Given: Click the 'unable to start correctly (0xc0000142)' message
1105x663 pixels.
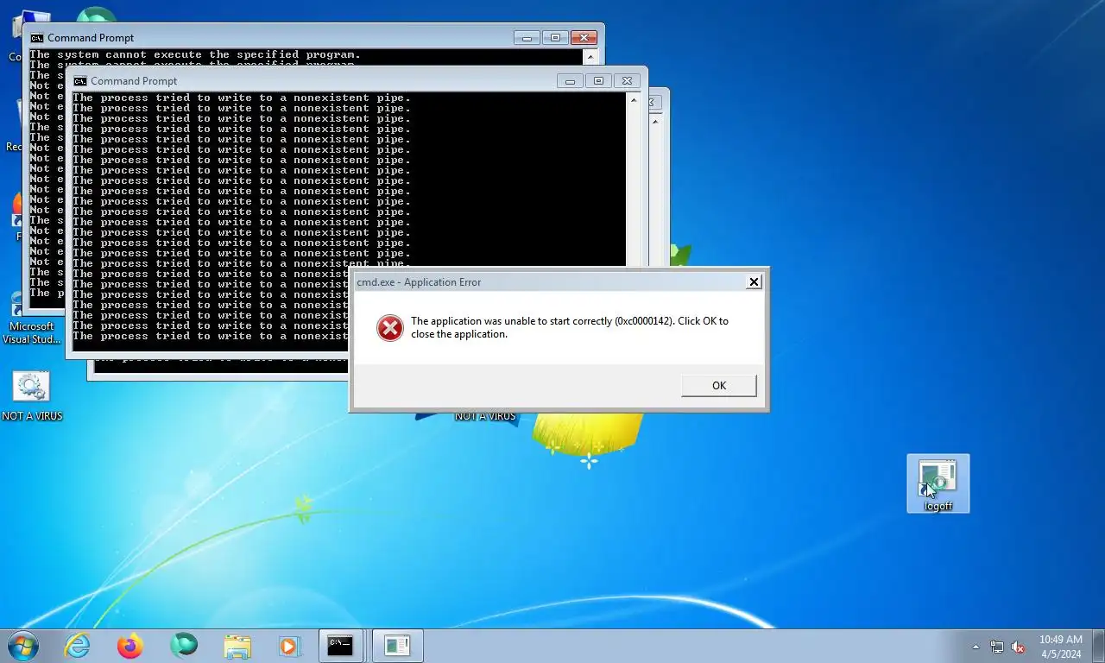Looking at the screenshot, I should (570, 327).
